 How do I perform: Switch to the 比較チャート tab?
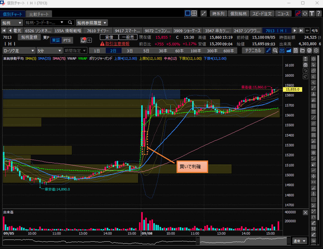click(39, 14)
